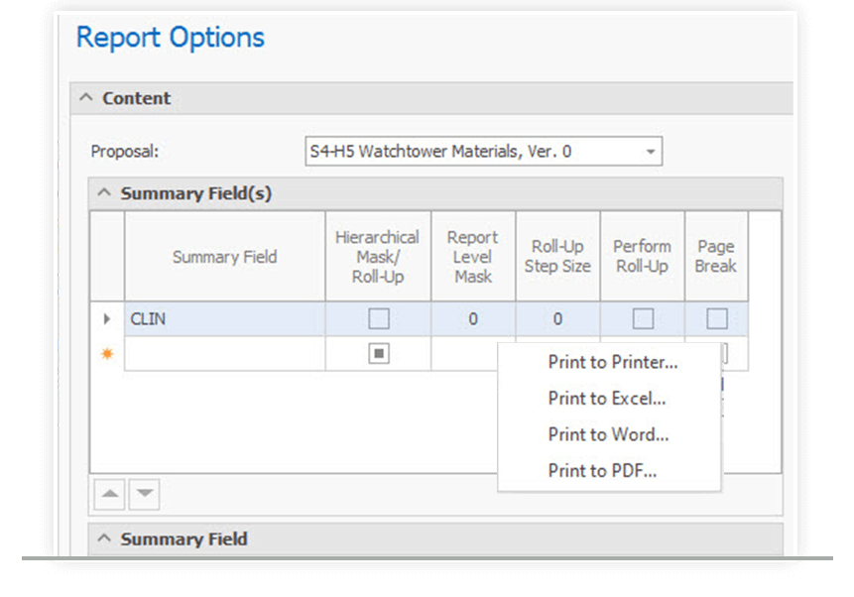This screenshot has height=597, width=854.
Task: Click the new-row asterisk indicator
Action: 105,352
